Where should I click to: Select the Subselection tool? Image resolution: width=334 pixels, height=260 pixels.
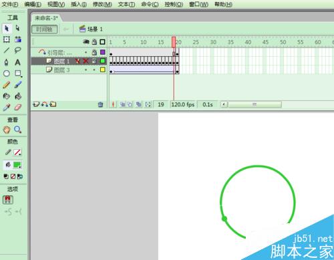point(17,28)
